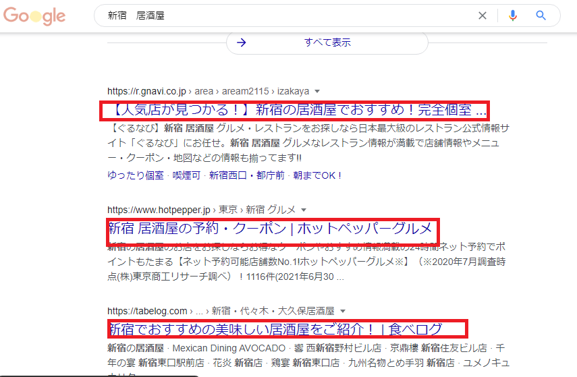Click the https://tabelog.com URL text

[147, 311]
